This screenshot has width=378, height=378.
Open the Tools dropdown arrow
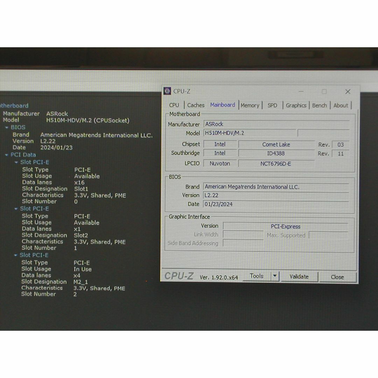pos(275,276)
